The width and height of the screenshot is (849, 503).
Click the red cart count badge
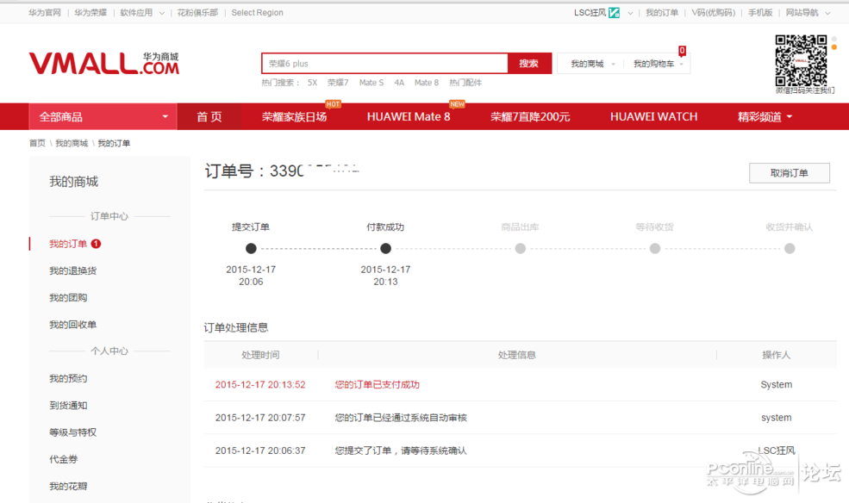coord(683,50)
